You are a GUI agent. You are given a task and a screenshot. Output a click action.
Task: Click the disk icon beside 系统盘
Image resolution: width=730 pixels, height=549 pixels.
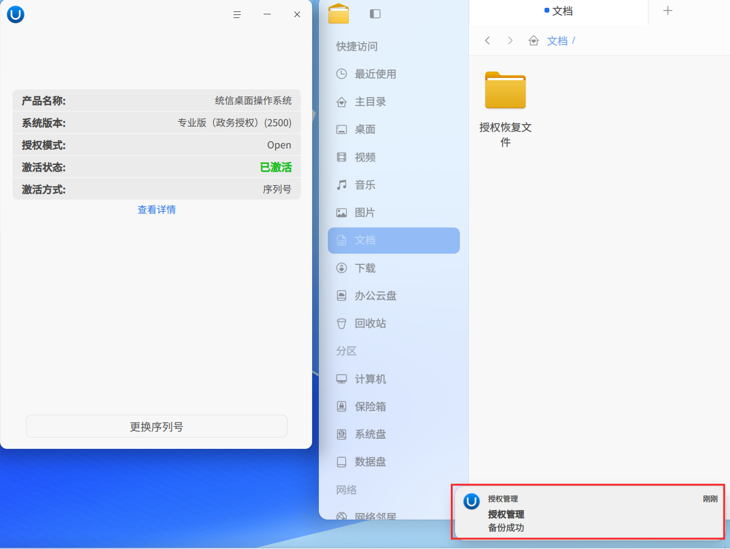pyautogui.click(x=342, y=434)
